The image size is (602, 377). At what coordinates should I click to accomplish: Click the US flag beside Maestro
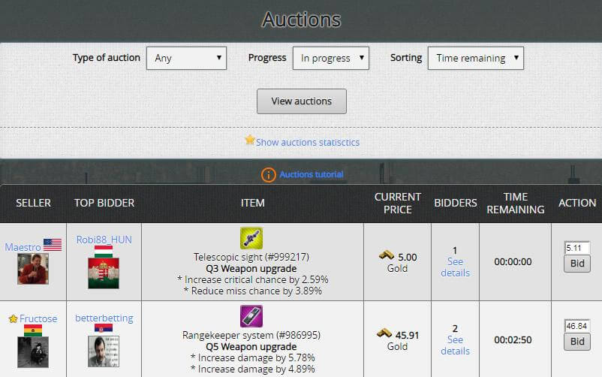53,245
